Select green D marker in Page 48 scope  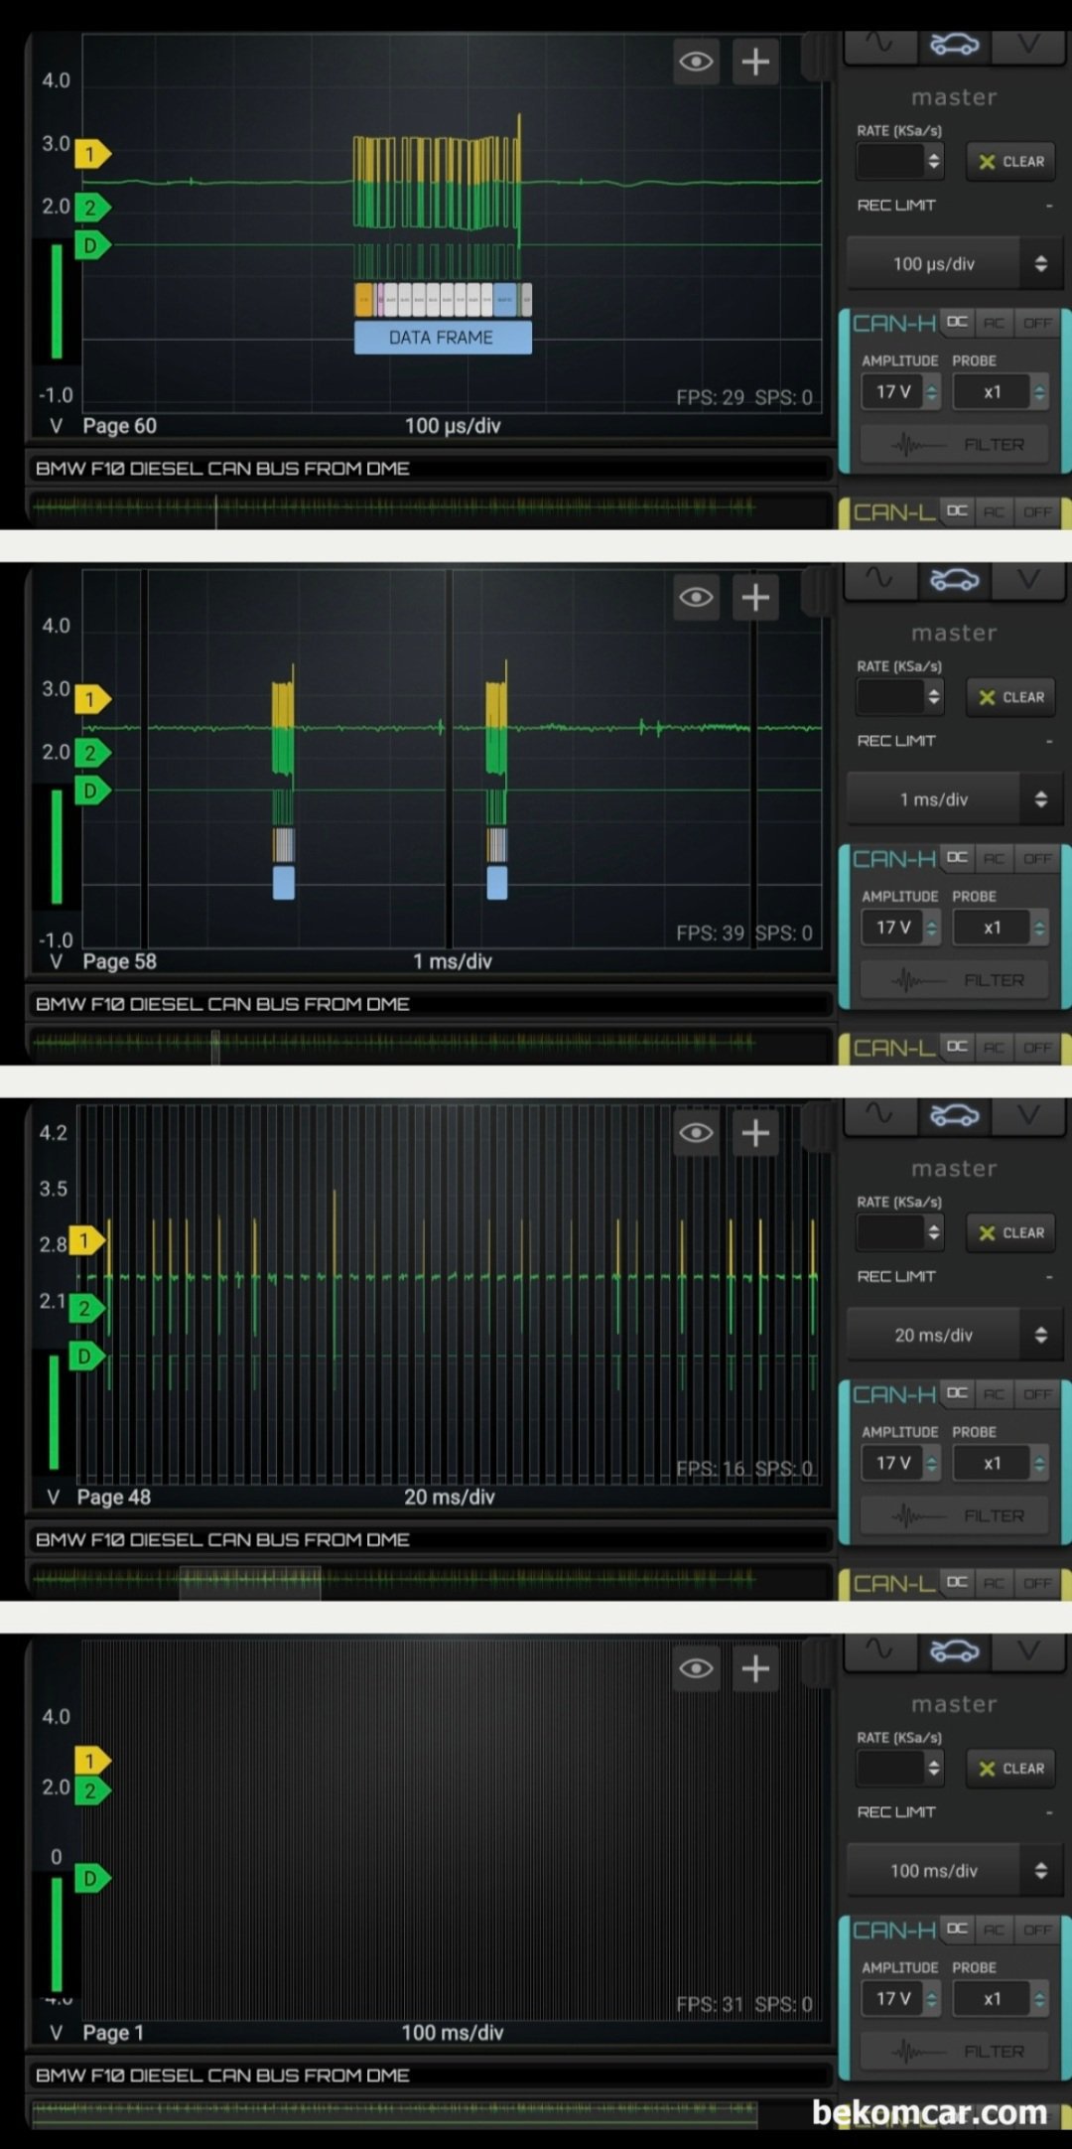[85, 1357]
